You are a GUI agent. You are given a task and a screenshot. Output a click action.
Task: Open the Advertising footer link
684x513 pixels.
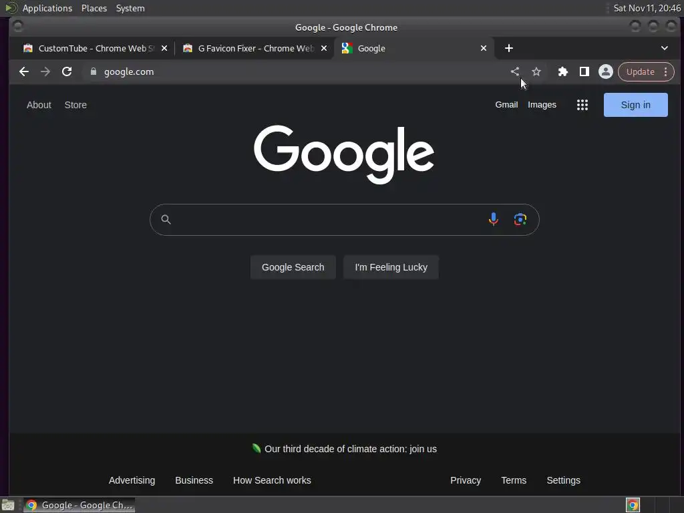point(132,480)
